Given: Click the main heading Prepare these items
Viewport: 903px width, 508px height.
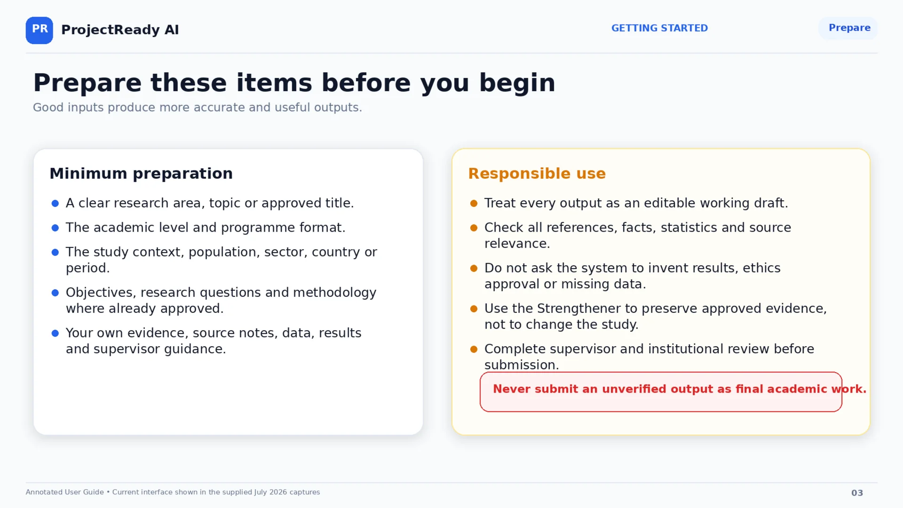Looking at the screenshot, I should pyautogui.click(x=294, y=83).
